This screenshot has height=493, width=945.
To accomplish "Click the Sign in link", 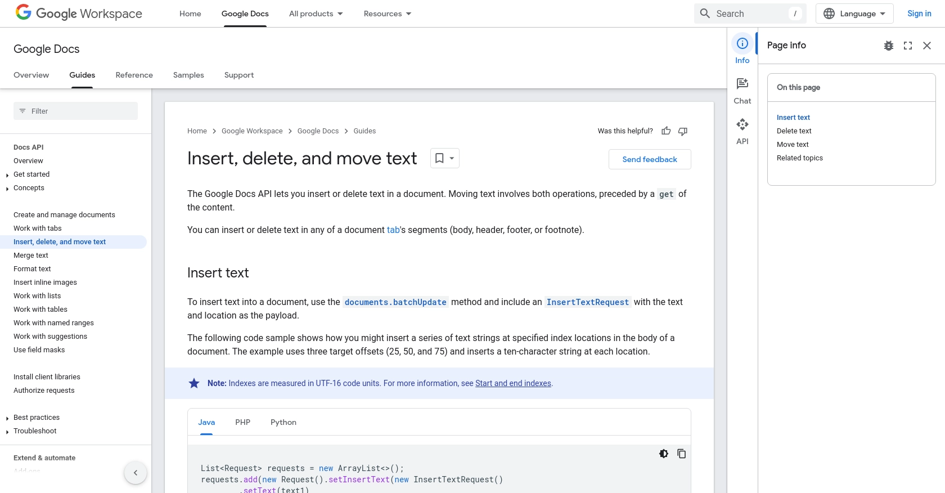I will point(919,14).
